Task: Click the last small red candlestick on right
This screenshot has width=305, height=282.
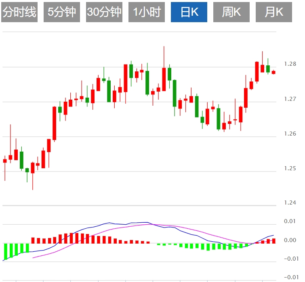Action: click(273, 72)
